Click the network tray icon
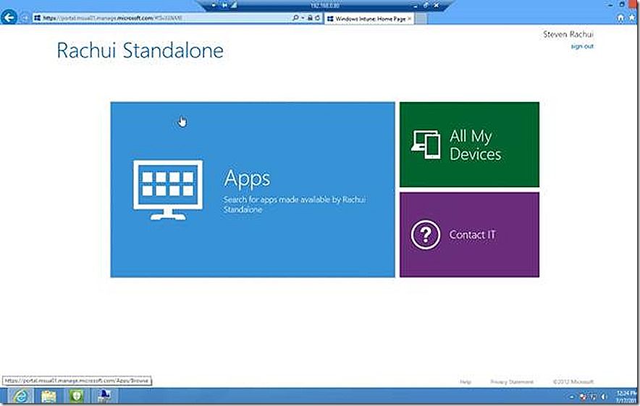The image size is (640, 406). [594, 397]
